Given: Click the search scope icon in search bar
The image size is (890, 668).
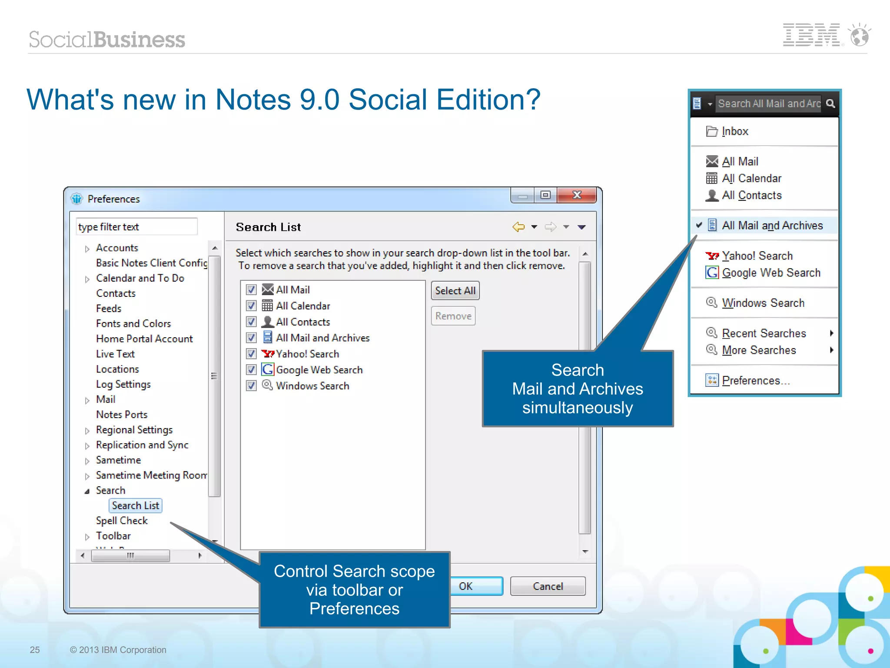Looking at the screenshot, I should 697,103.
